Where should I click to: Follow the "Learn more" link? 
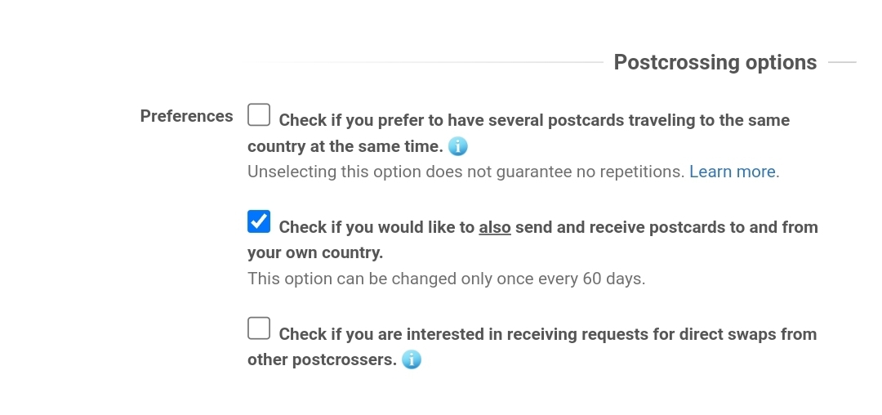[x=733, y=172]
